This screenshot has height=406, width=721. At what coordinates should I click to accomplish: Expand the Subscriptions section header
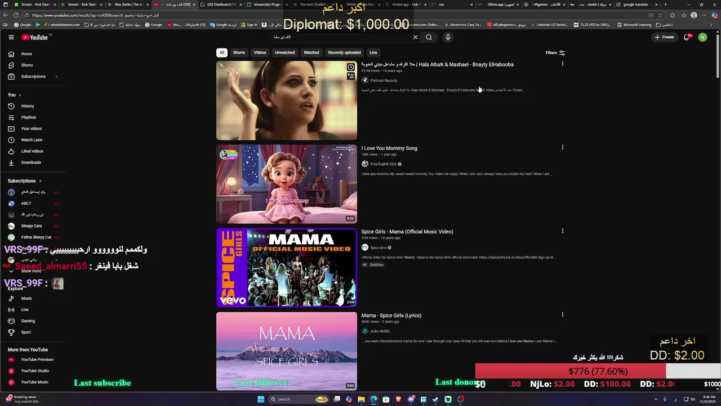[25, 181]
